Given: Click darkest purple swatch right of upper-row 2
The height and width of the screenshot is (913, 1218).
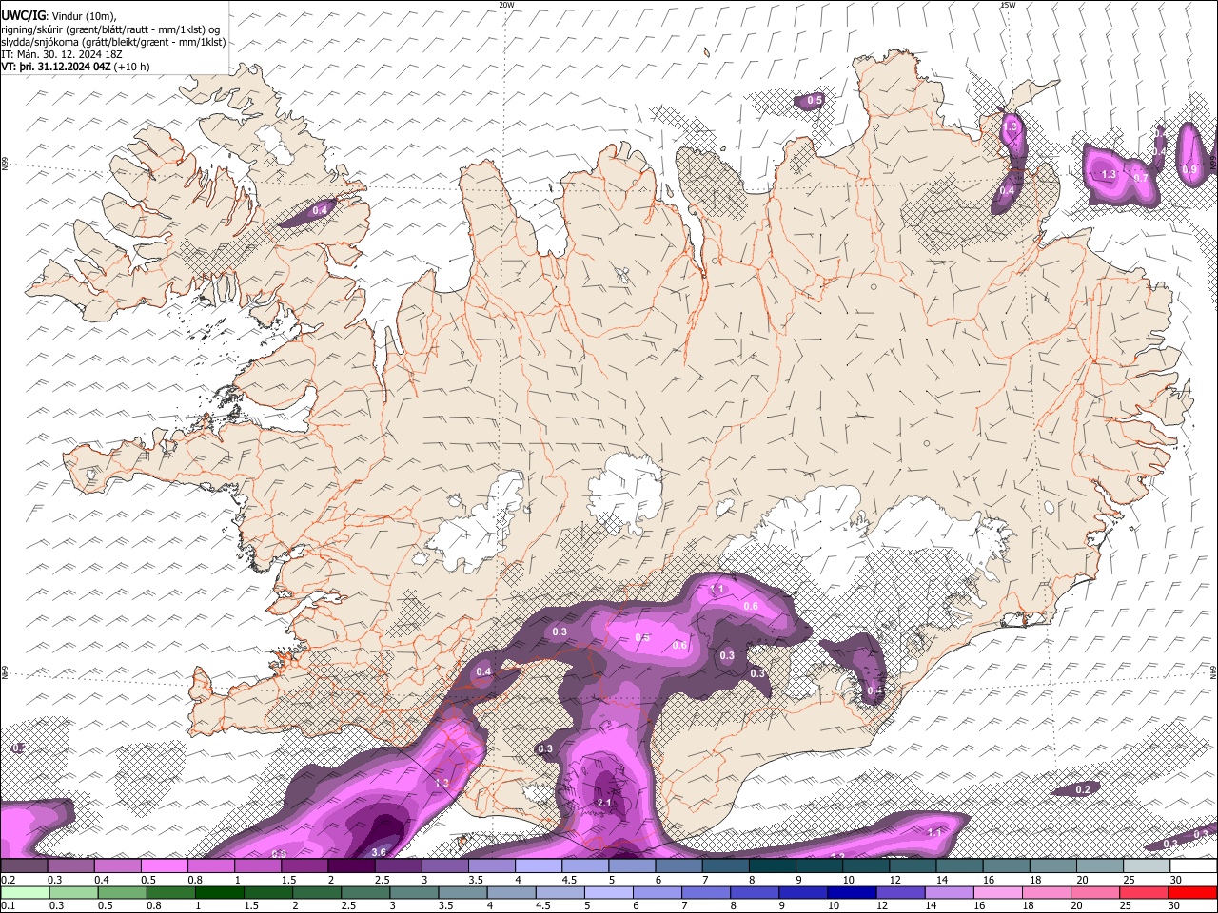Looking at the screenshot, I should tap(351, 865).
